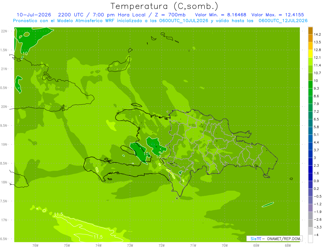The image size is (323, 249).
Task: Click the "SisTT - ONAMET/REP.DOM." credit box
Action: pos(274,239)
